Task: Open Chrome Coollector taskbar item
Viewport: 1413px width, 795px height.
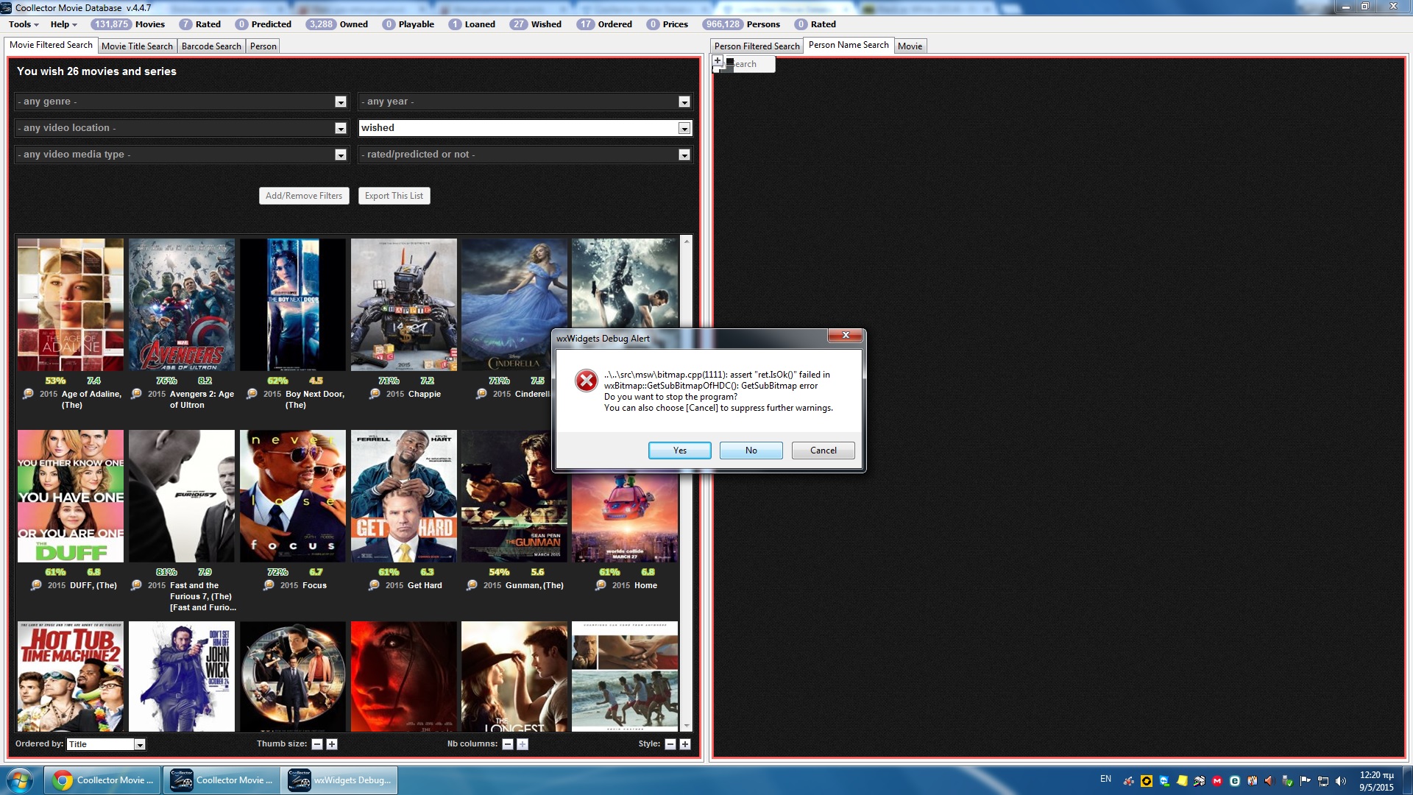Action: (103, 780)
